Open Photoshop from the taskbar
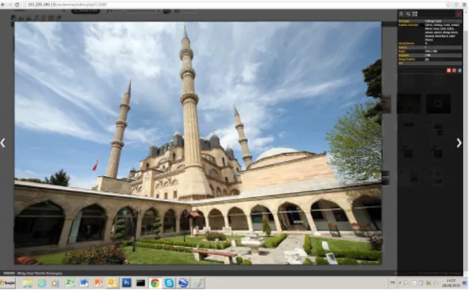This screenshot has width=469, height=293. pyautogui.click(x=126, y=283)
